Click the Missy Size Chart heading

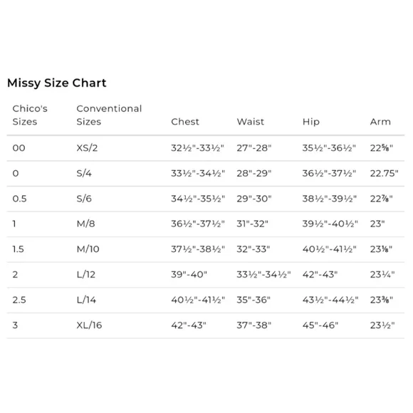57,83
